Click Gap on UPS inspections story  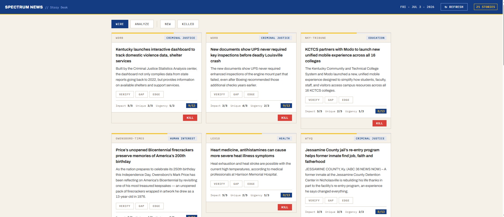[x=236, y=95]
